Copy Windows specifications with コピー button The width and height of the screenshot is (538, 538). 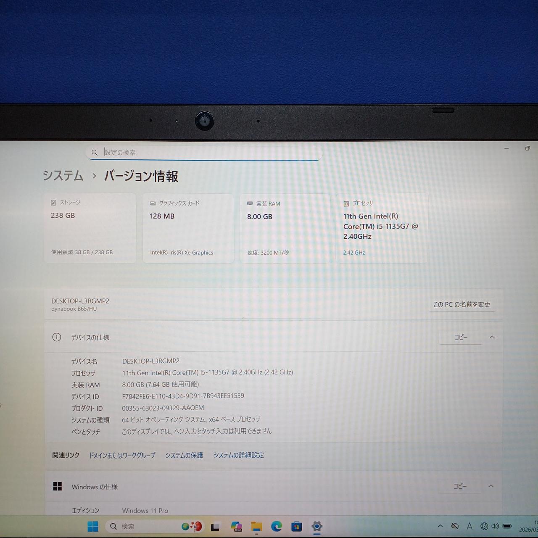tap(460, 486)
